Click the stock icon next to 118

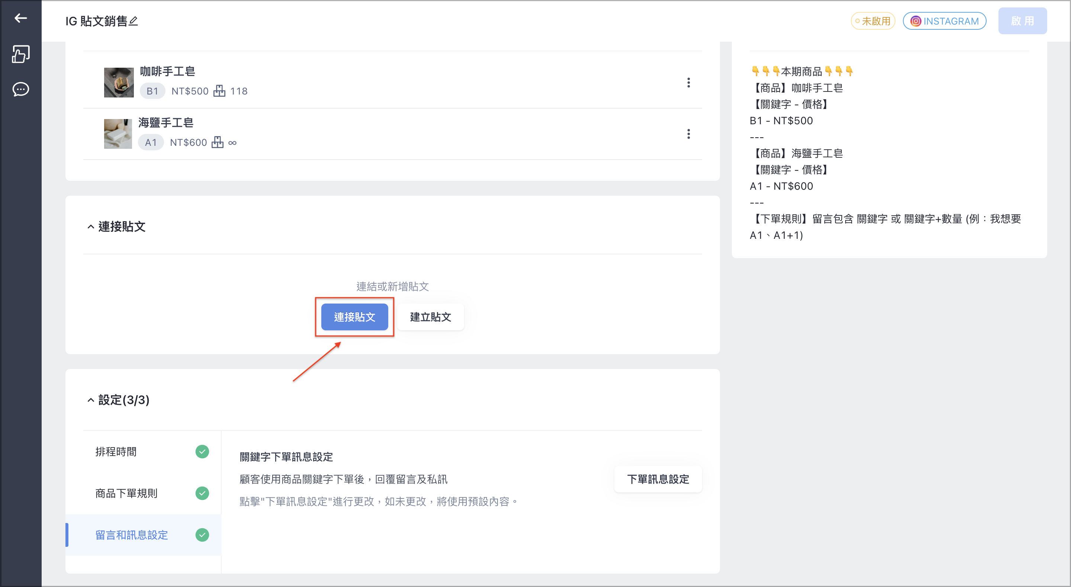219,91
